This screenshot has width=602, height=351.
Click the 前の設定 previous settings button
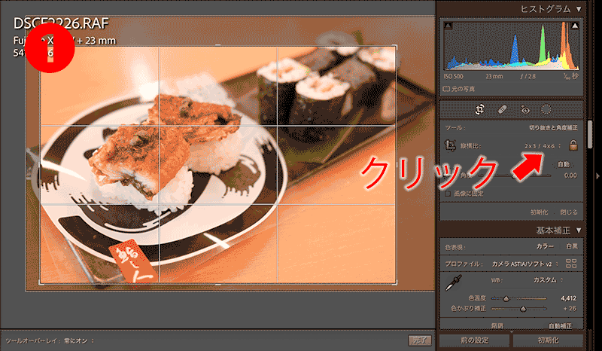[x=474, y=340]
